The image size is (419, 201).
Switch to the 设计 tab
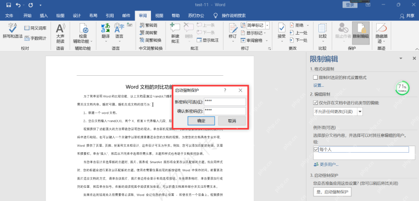[77, 15]
